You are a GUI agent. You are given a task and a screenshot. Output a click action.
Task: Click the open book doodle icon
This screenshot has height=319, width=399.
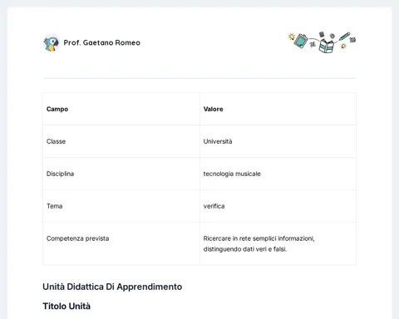point(326,46)
